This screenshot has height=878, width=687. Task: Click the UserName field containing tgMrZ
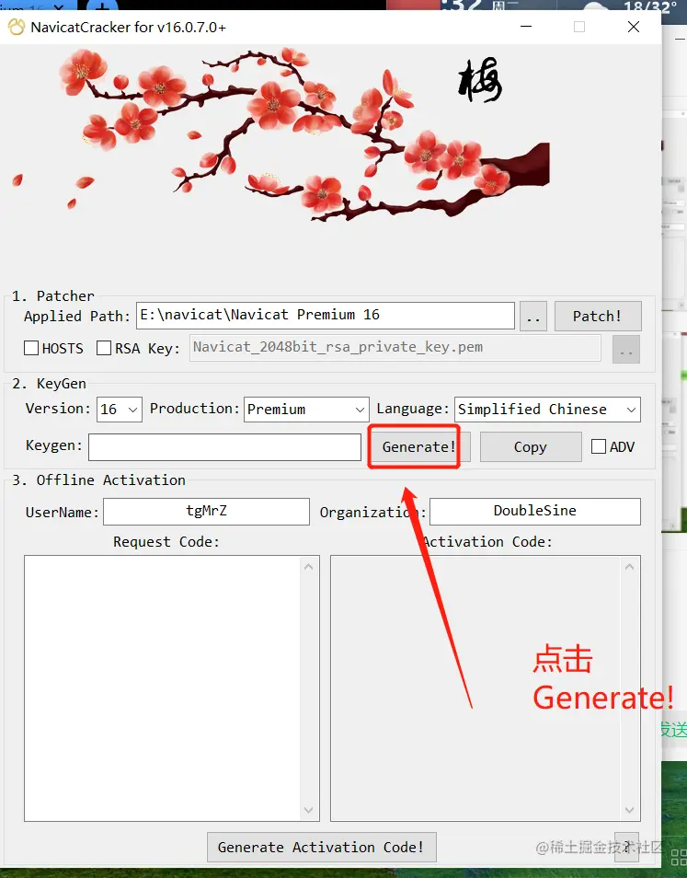(206, 511)
